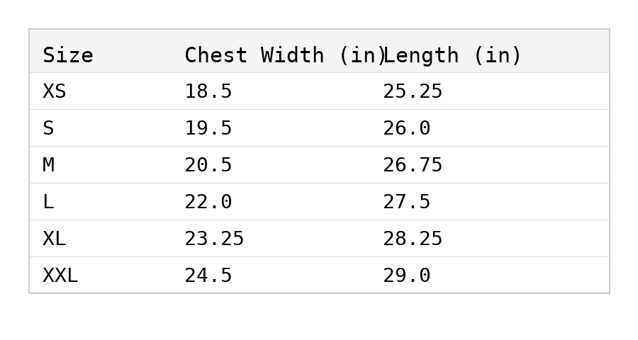Select the L size cell
This screenshot has height=340, width=638.
point(48,203)
